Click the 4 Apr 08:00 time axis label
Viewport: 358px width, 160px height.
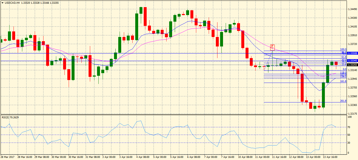143,157
